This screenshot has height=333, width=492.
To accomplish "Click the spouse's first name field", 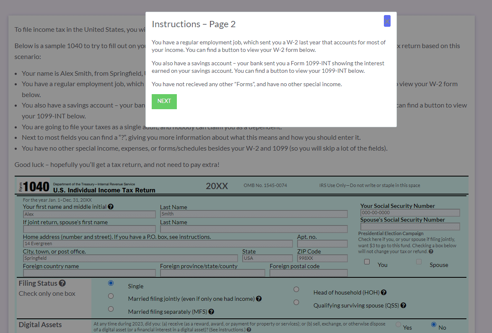I will click(89, 229).
